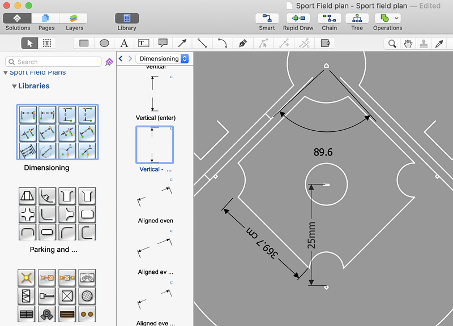Click in the library Search field

54,62
